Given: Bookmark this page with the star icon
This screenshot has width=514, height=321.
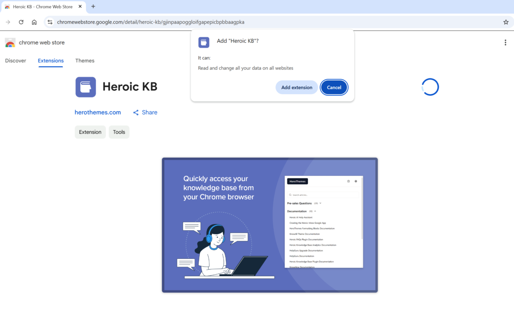Looking at the screenshot, I should pyautogui.click(x=506, y=22).
